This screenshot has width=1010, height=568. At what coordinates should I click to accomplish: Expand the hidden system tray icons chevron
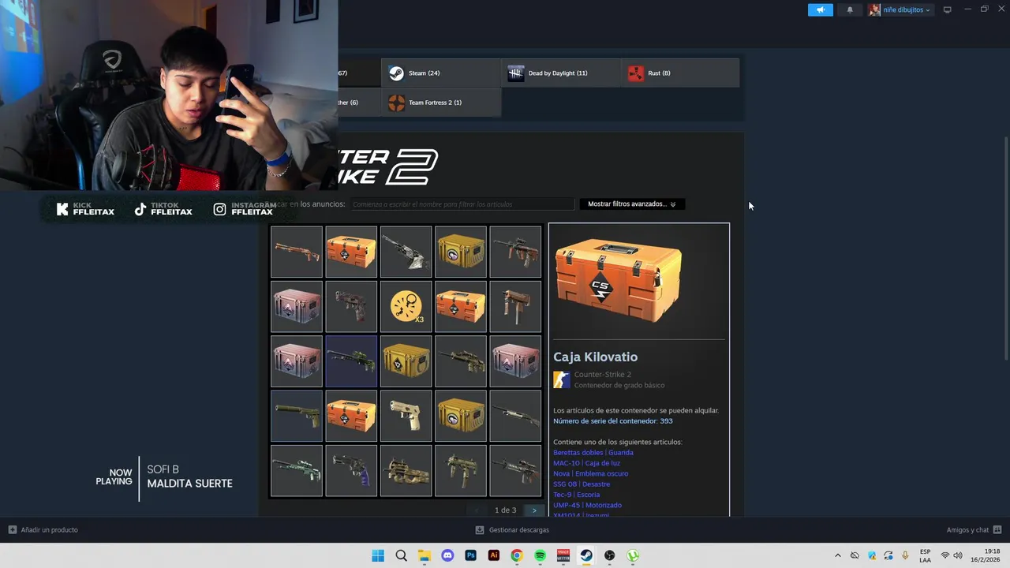click(x=838, y=555)
